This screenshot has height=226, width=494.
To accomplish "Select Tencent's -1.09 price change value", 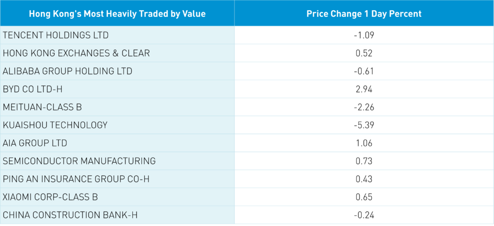I will tap(364, 35).
